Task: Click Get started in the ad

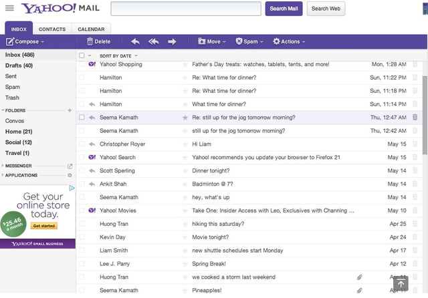Action: [x=44, y=226]
